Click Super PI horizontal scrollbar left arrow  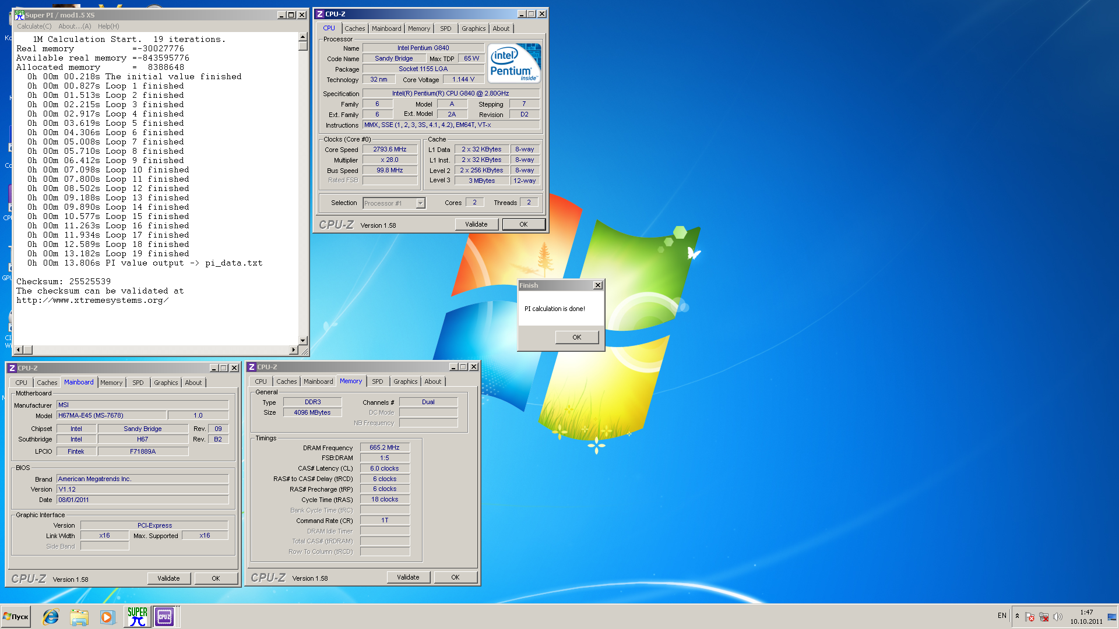(x=19, y=350)
